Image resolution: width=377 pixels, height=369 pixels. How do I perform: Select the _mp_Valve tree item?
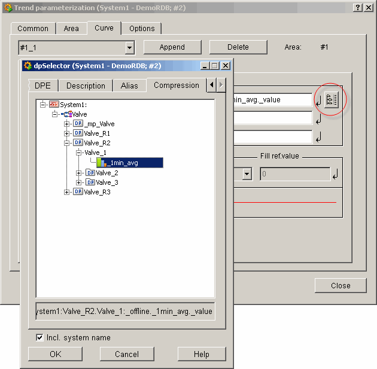(99, 124)
